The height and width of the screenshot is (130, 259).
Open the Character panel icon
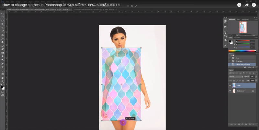225,45
